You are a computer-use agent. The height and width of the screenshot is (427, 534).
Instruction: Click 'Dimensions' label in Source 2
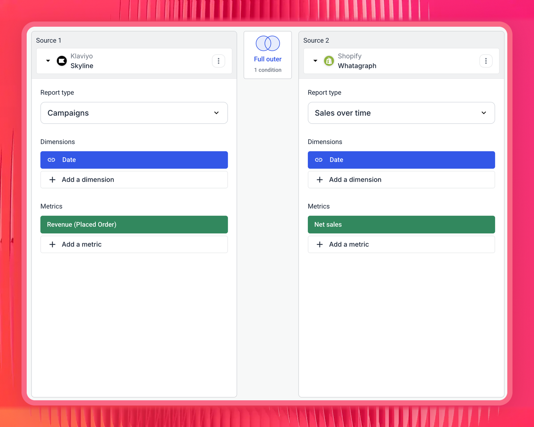point(325,142)
